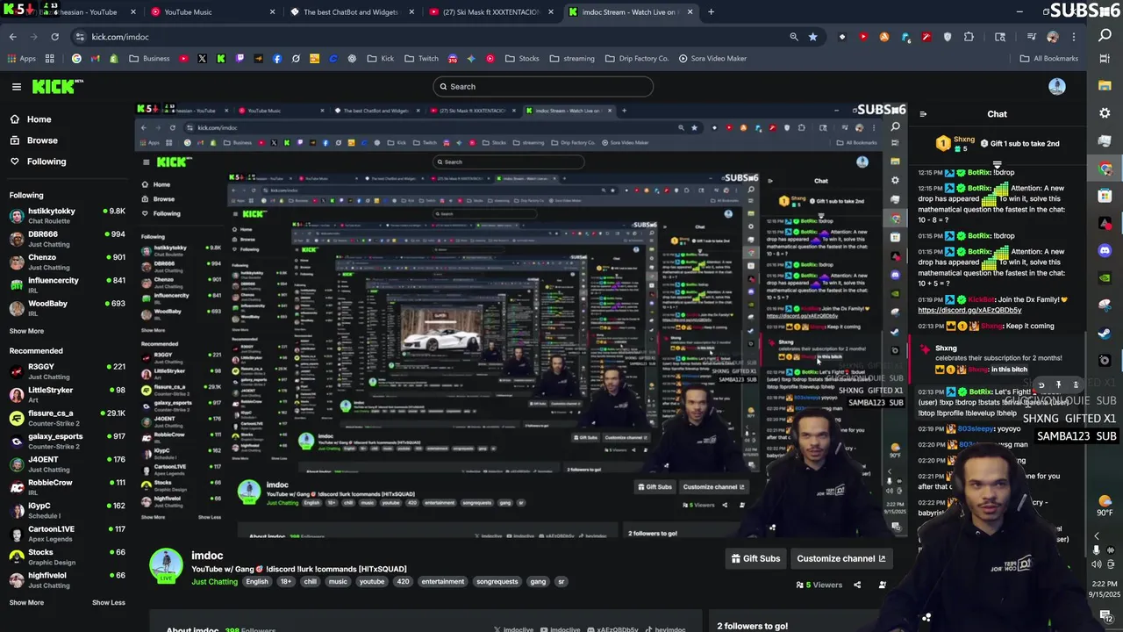Click the Kick search field
The height and width of the screenshot is (632, 1123).
[542, 86]
